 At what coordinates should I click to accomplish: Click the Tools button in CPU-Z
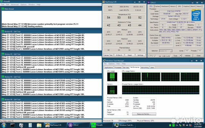point(175,56)
